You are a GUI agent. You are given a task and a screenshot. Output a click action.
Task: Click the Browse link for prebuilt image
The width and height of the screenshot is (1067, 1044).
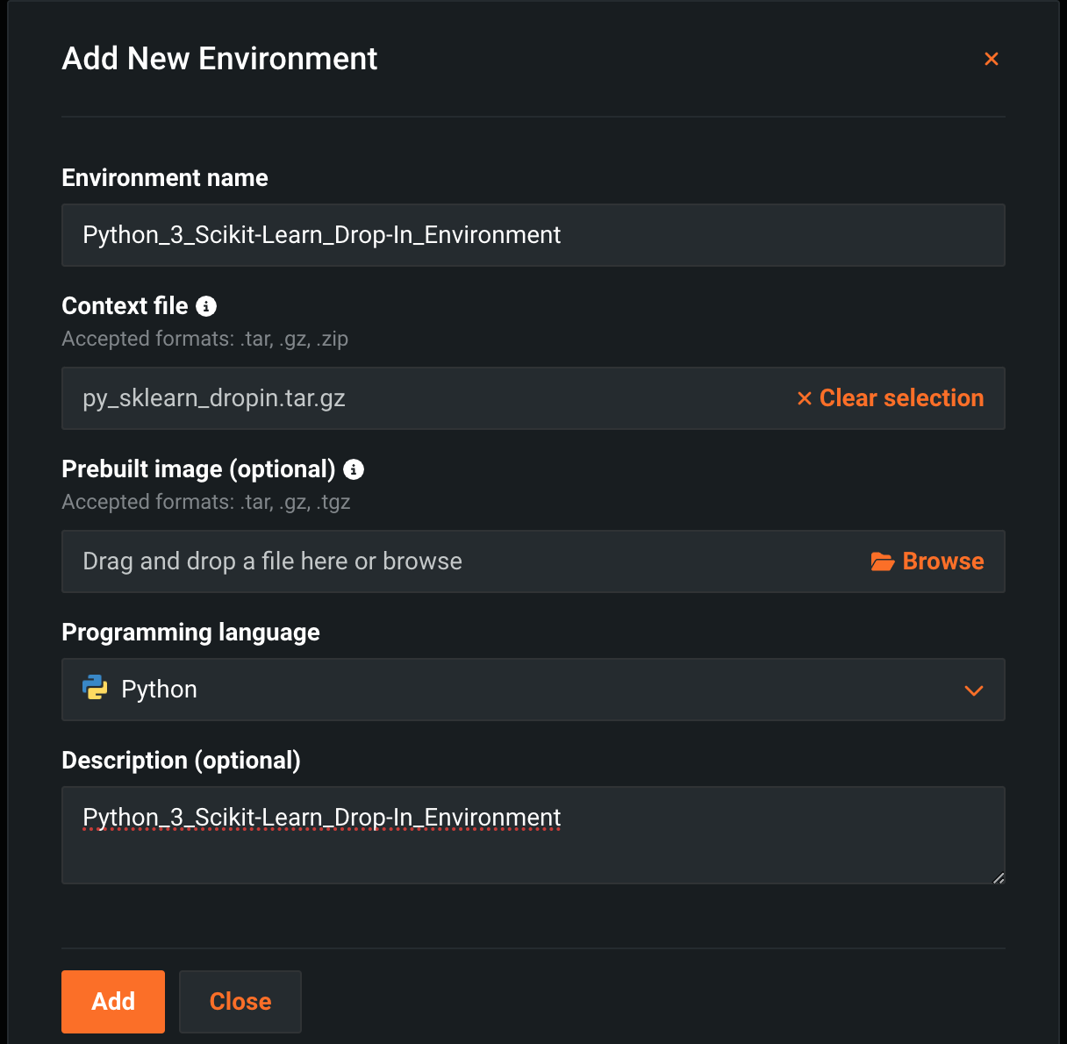[942, 561]
